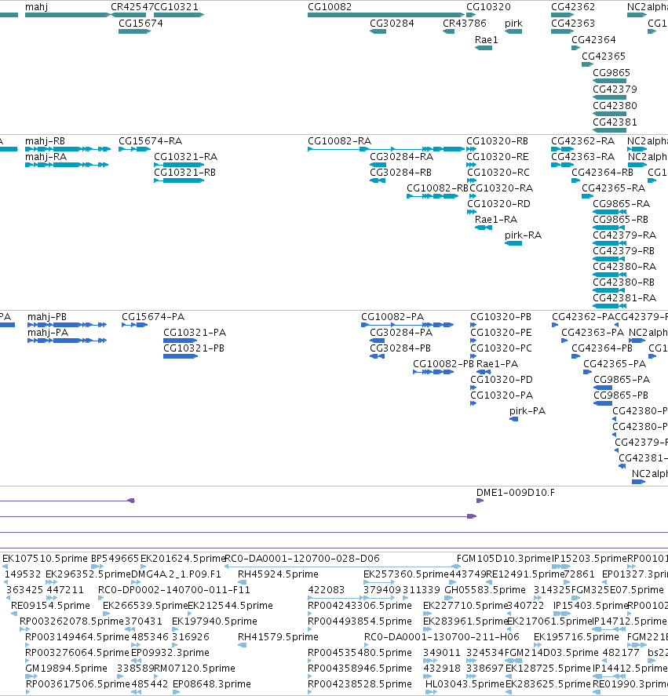
Task: Select the CG10082-RB transcript label
Action: [x=437, y=188]
